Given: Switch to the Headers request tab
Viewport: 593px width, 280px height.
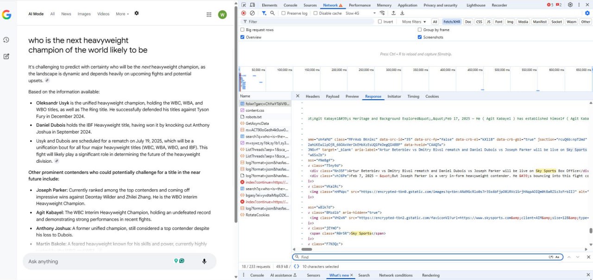Looking at the screenshot, I should [x=313, y=96].
